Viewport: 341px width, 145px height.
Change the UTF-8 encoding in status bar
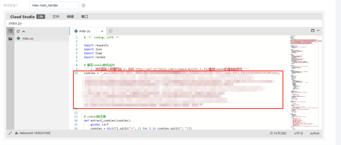298,133
